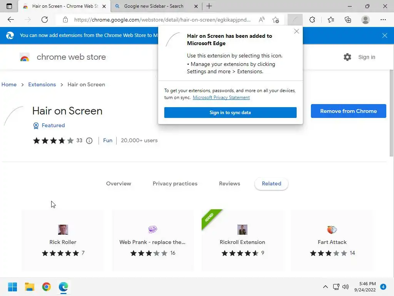Viewport: 394px width, 296px height.
Task: Launch Google Chrome from taskbar
Action: point(47,287)
